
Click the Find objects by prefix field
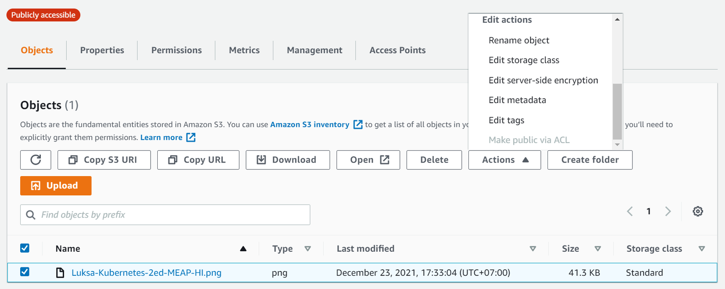(171, 215)
